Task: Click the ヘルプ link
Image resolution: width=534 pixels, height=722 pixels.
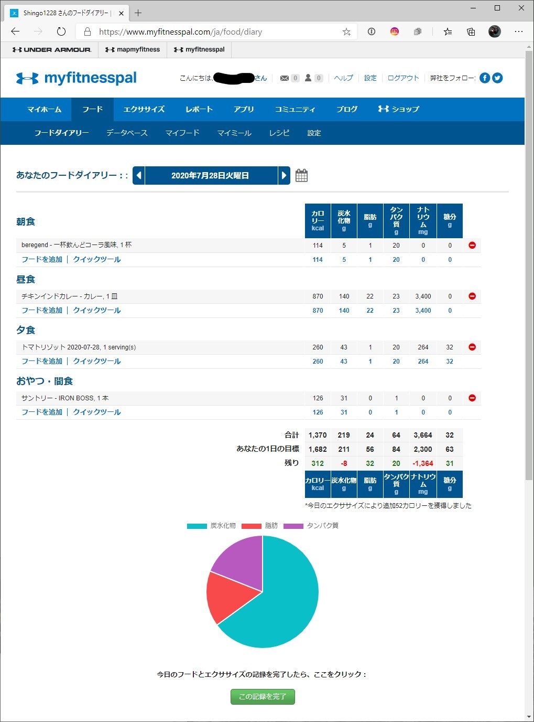Action: (344, 78)
